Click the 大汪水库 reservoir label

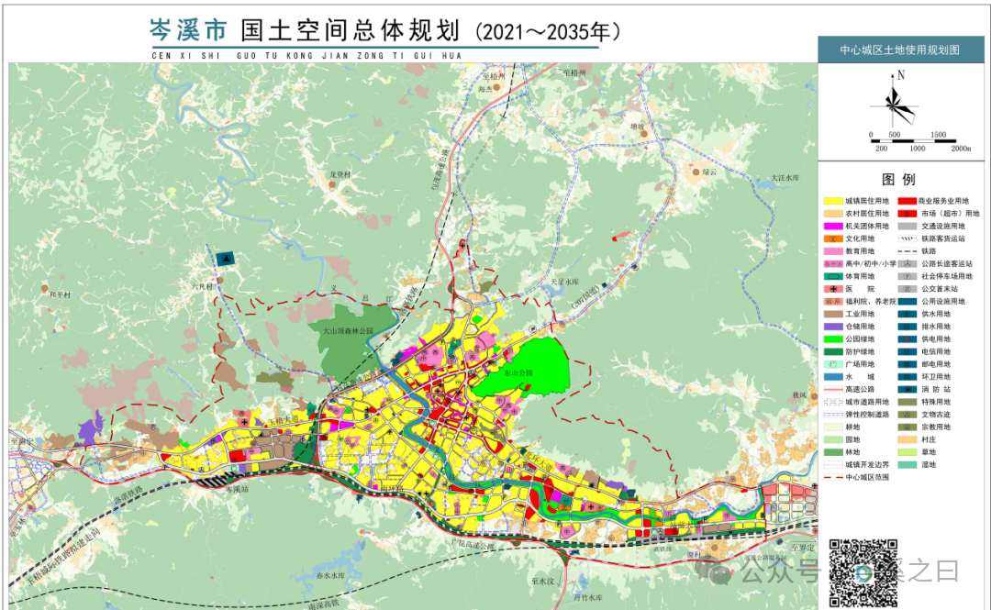pyautogui.click(x=785, y=178)
